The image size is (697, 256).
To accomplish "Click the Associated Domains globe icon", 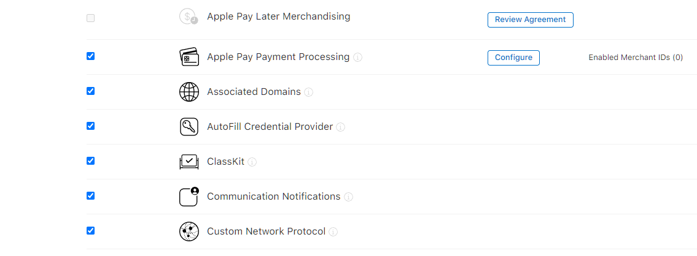I will pos(189,92).
